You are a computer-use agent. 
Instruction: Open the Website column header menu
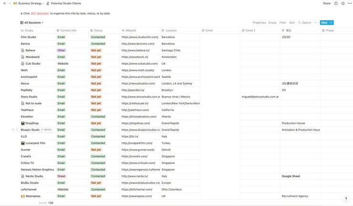(129, 31)
